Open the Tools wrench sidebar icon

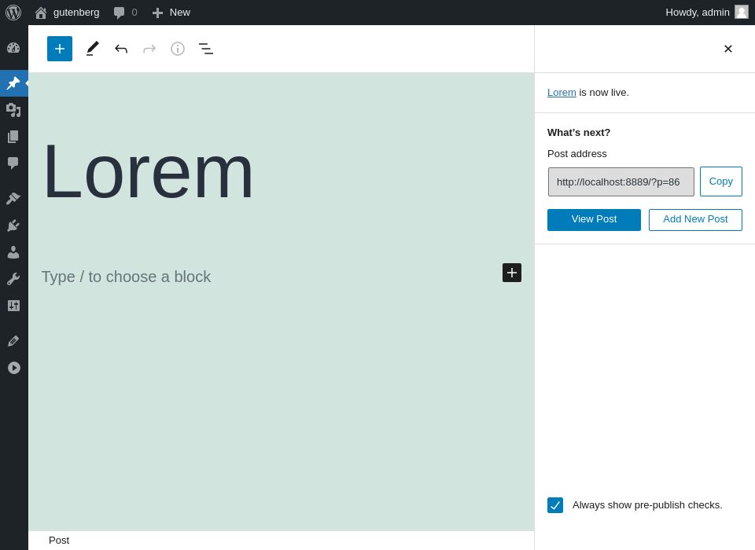coord(13,279)
